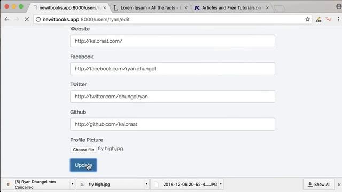Image resolution: width=342 pixels, height=192 pixels.
Task: Edit the Github URL field
Action: [x=173, y=124]
